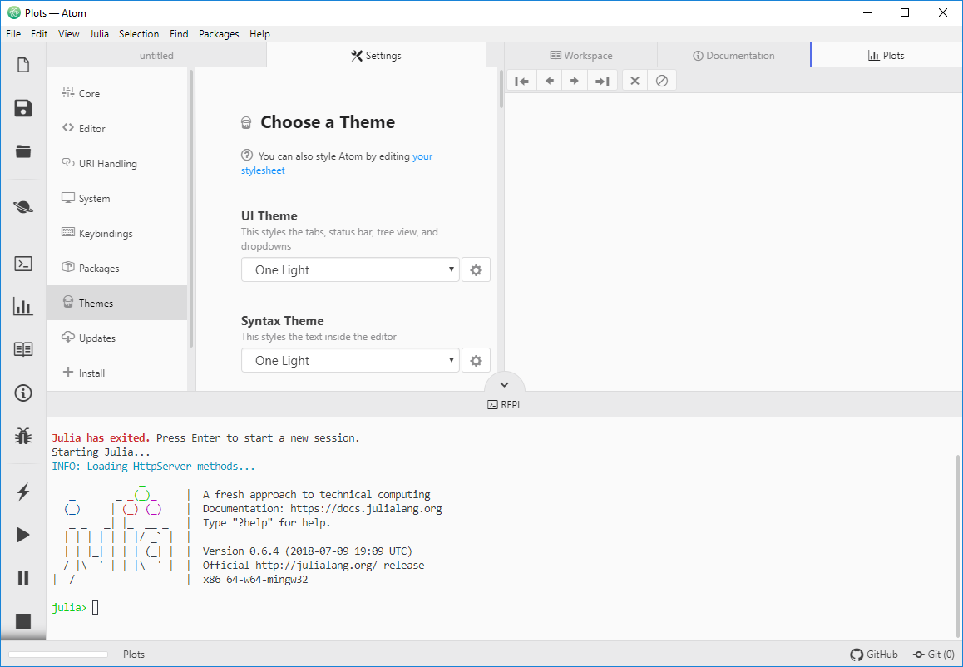Collapse the pane with chevron-down handle

(x=504, y=384)
